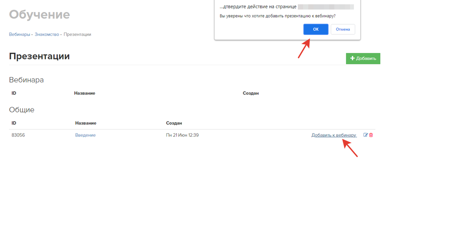The image size is (463, 238).
Task: Click the presentation ID 83056 cell
Action: 18,135
